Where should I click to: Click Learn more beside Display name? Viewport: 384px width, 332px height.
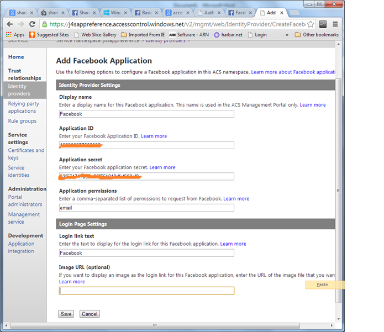313,105
